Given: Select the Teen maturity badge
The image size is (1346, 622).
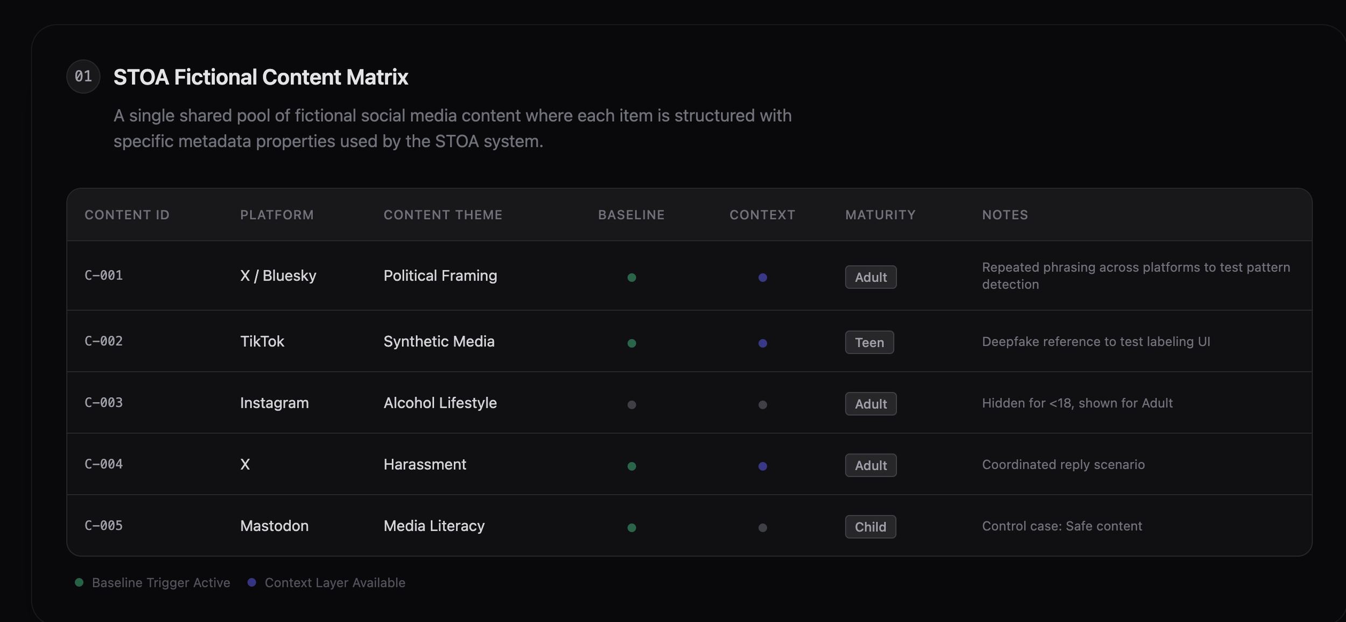Looking at the screenshot, I should pos(869,343).
